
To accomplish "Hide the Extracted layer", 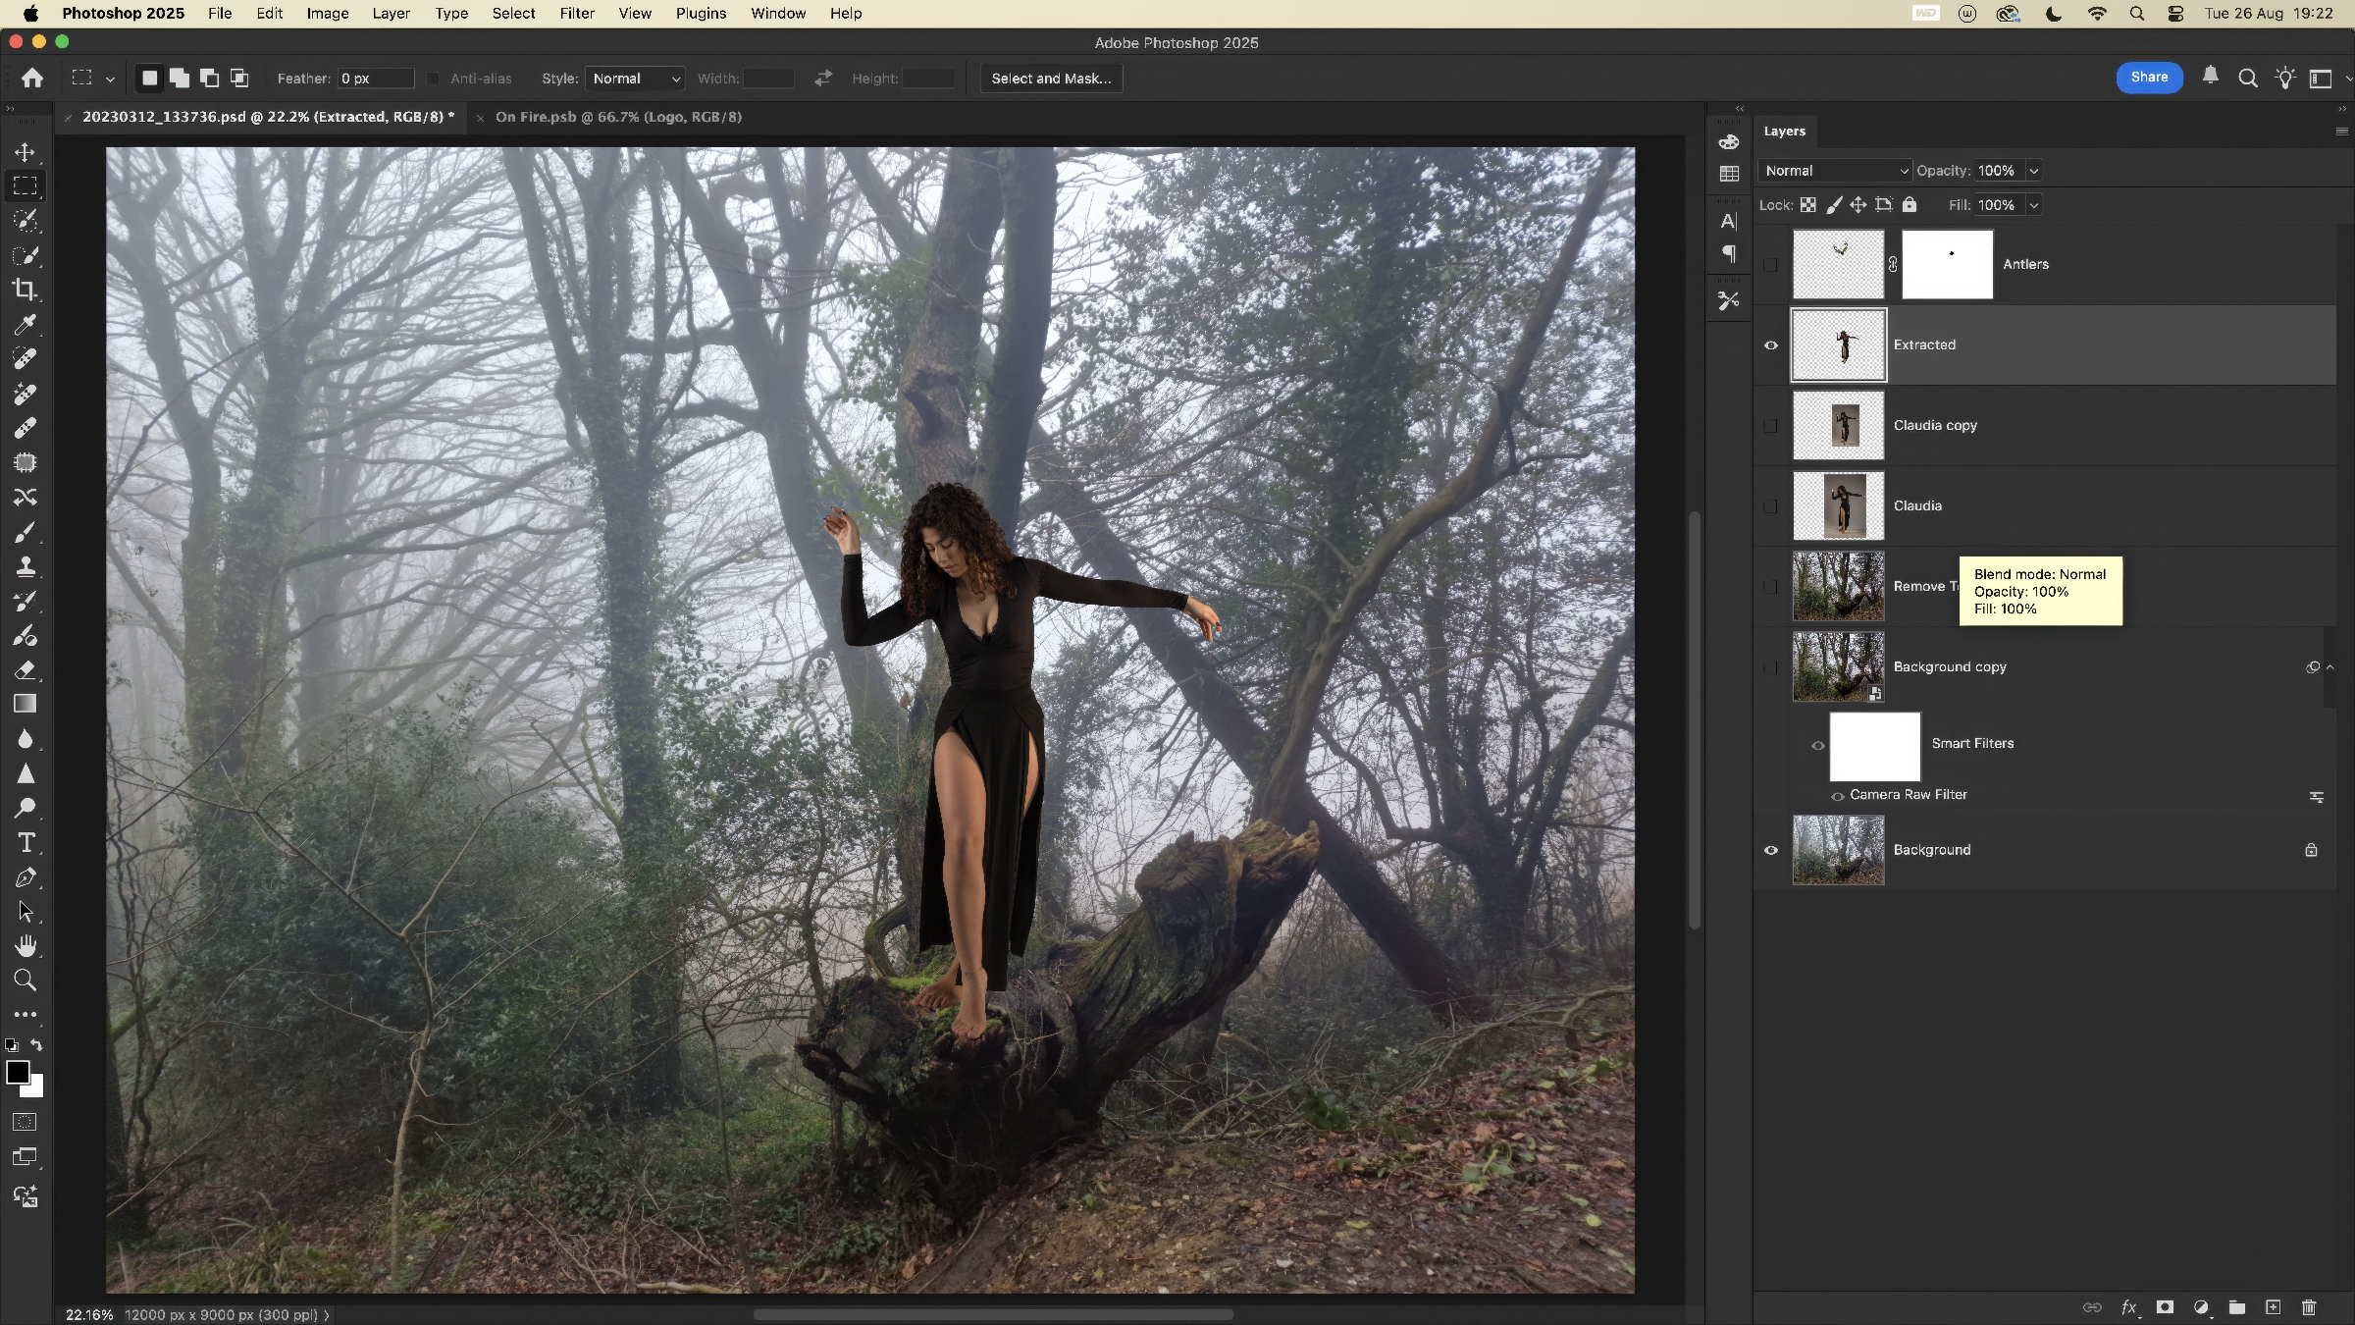I will [1771, 345].
